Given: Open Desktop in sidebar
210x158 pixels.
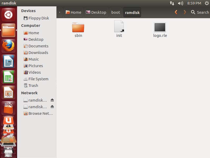Looking at the screenshot, I should (34, 39).
